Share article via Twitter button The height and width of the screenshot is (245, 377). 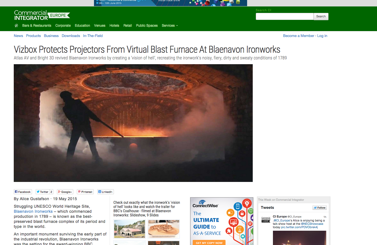[42, 192]
